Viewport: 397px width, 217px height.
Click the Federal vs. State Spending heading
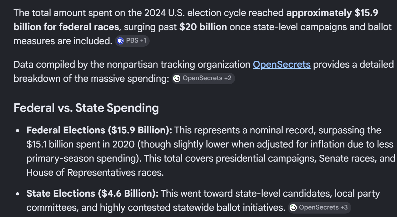click(x=86, y=108)
